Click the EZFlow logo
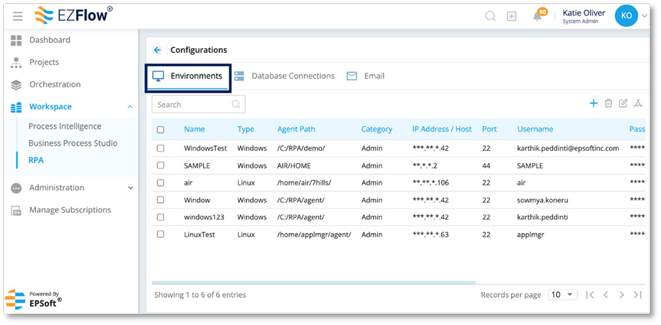 73,16
